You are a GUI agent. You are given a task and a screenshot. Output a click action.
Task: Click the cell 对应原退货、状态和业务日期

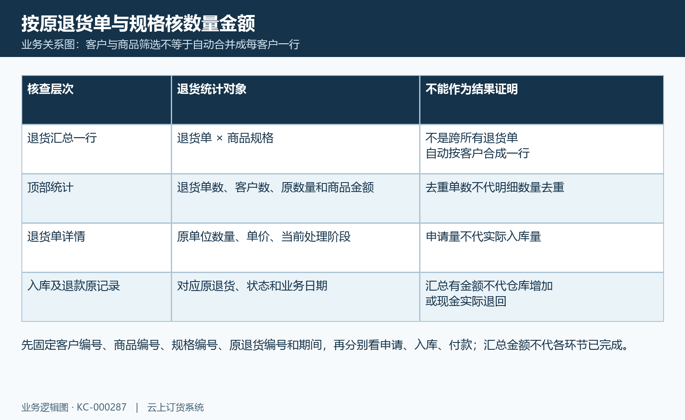pos(295,297)
